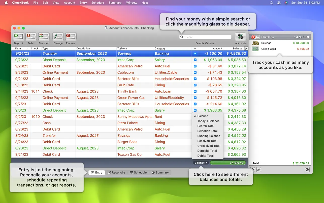Click the $18,200.00 Savings balance
The image size is (324, 203).
(301, 43)
